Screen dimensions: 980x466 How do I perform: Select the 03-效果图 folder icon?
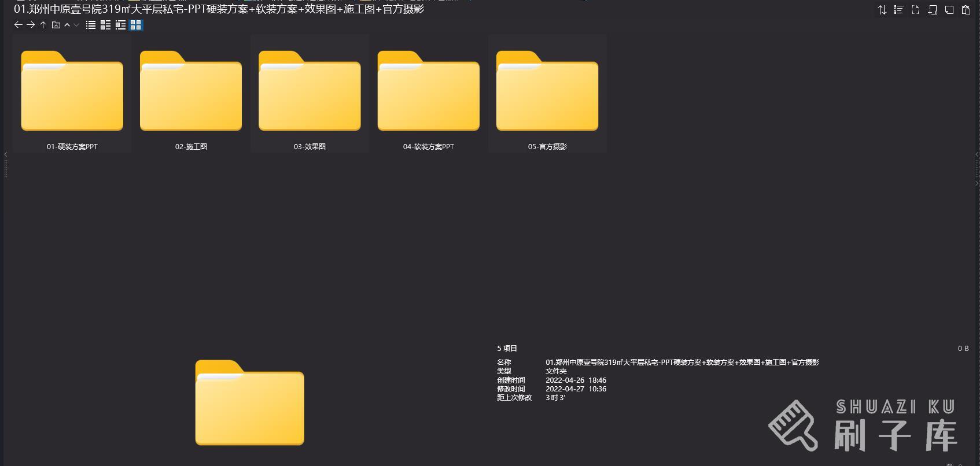point(310,91)
